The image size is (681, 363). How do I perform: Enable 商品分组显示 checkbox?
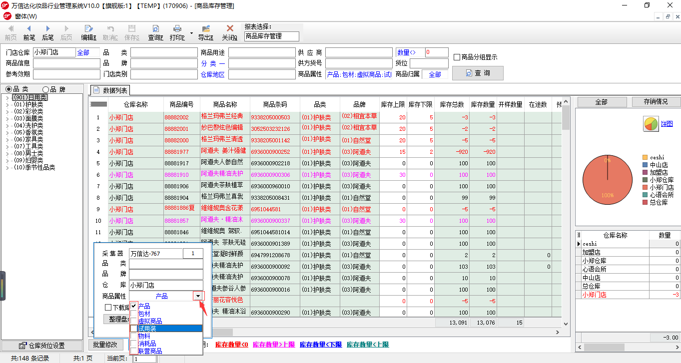pyautogui.click(x=457, y=57)
